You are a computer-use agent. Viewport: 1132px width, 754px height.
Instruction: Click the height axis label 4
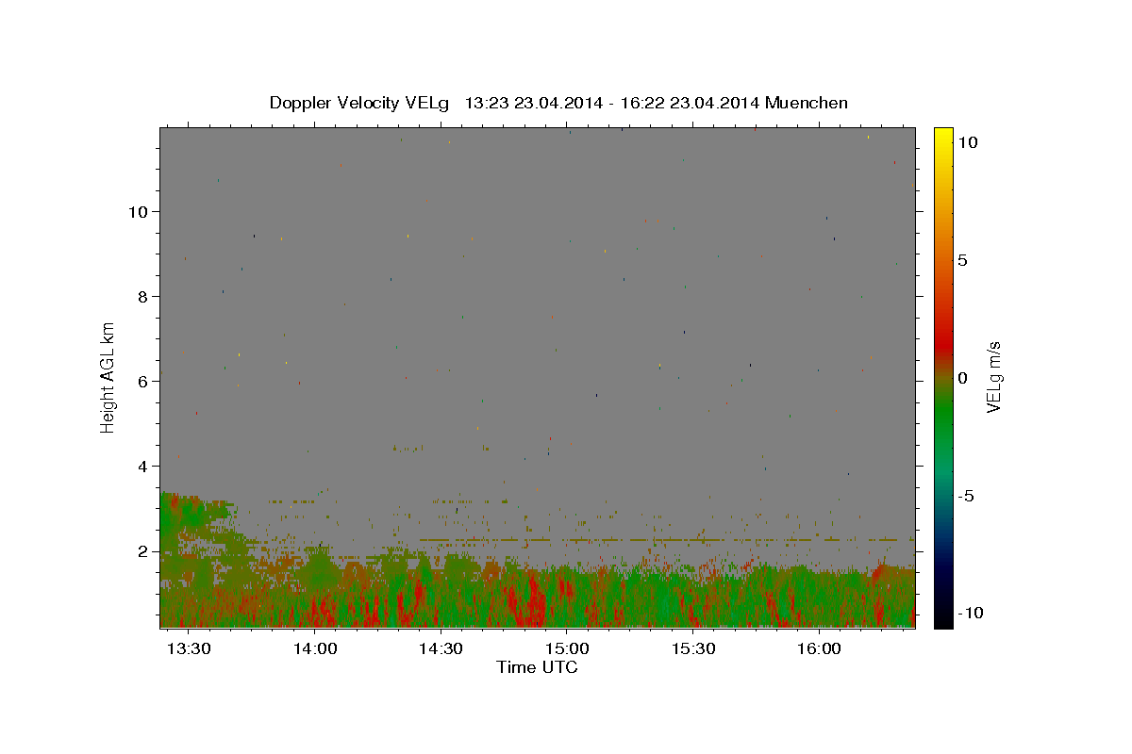click(x=143, y=467)
